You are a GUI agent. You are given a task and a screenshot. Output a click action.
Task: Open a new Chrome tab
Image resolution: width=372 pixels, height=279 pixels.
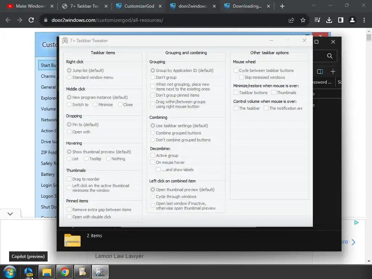[x=282, y=6]
